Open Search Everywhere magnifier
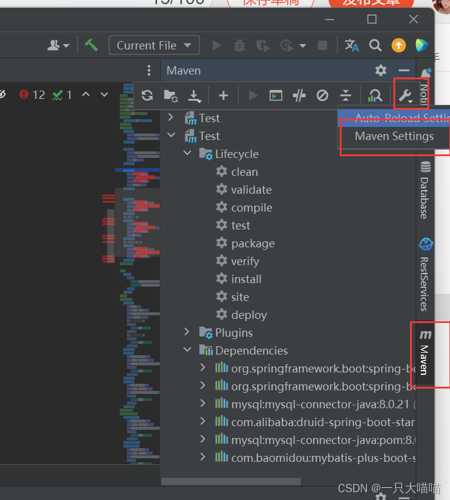450x500 pixels. pos(375,45)
